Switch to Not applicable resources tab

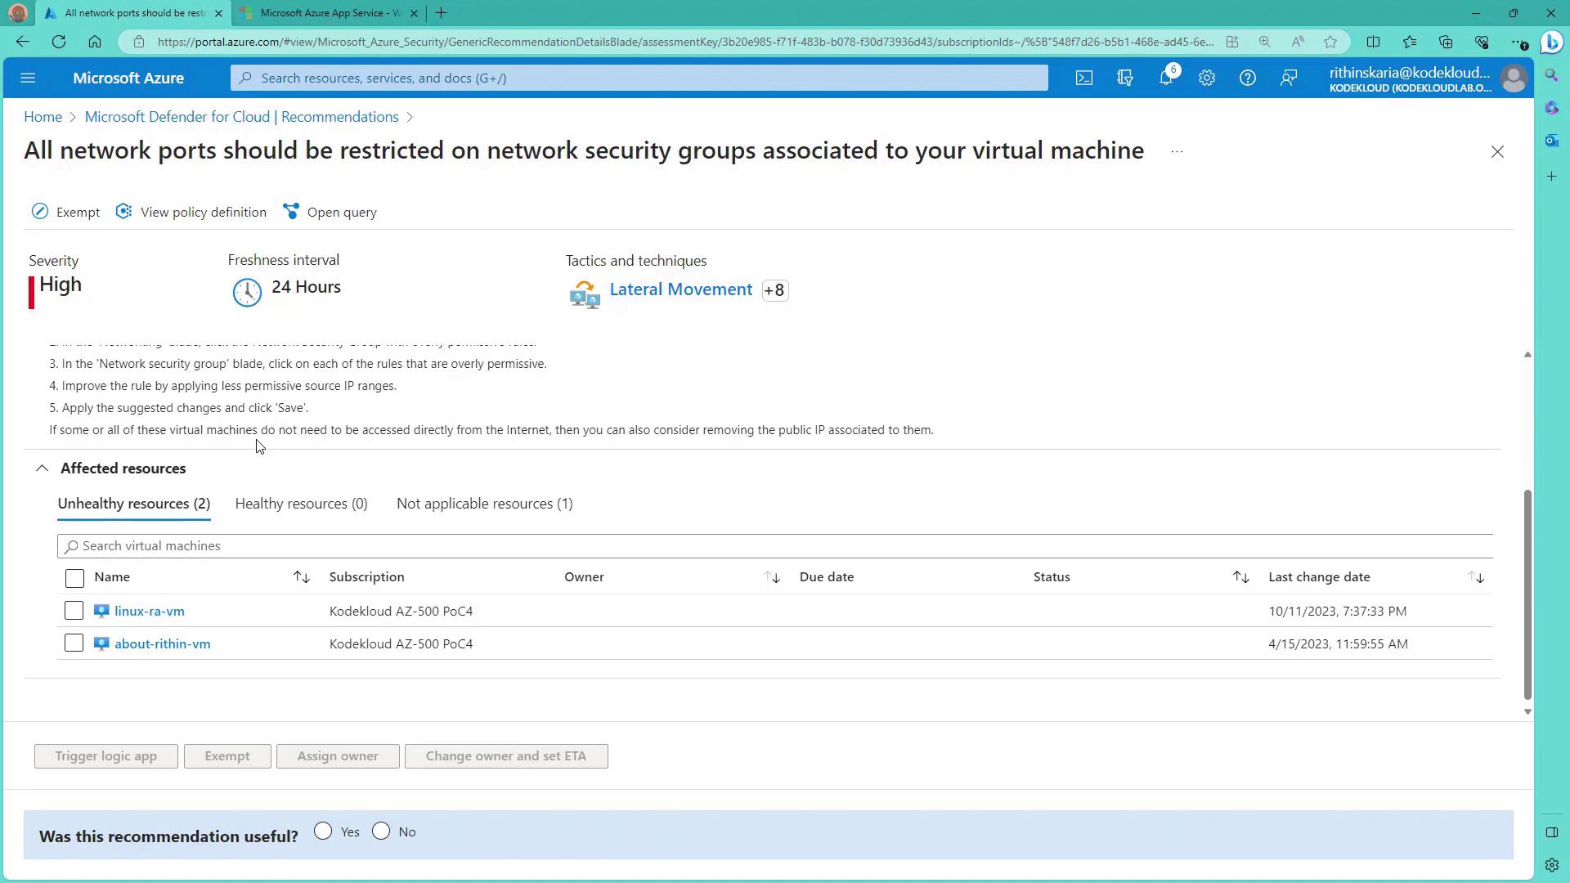pyautogui.click(x=484, y=504)
